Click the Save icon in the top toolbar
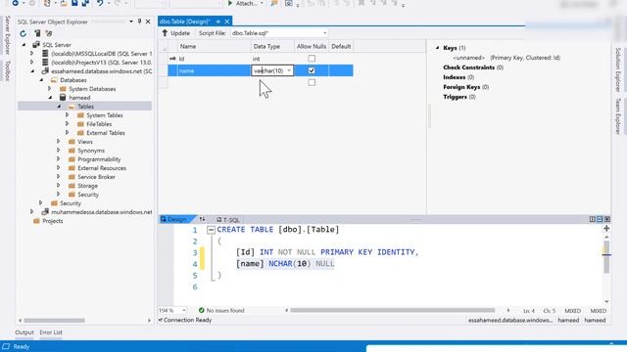627x352 pixels. pos(74,3)
